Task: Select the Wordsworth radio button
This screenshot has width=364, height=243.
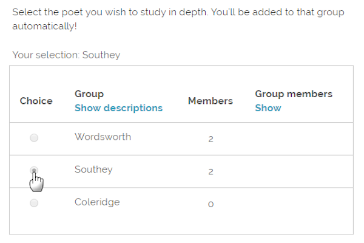Action: [34, 138]
